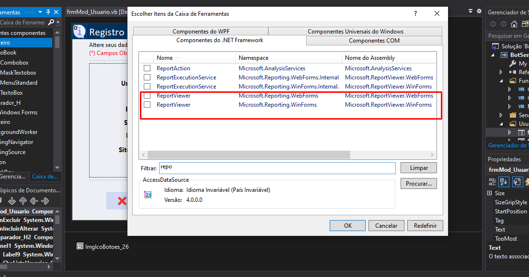This screenshot has width=529, height=277.
Task: Select the ReportAction name link
Action: [x=173, y=68]
